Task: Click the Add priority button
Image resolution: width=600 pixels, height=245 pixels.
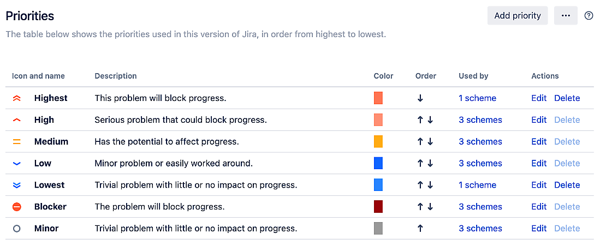Action: tap(518, 16)
